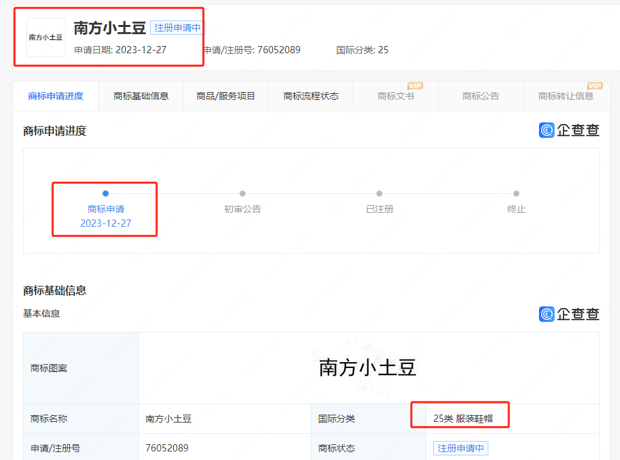Click the 终止 step label
This screenshot has height=460, width=620.
(x=516, y=209)
